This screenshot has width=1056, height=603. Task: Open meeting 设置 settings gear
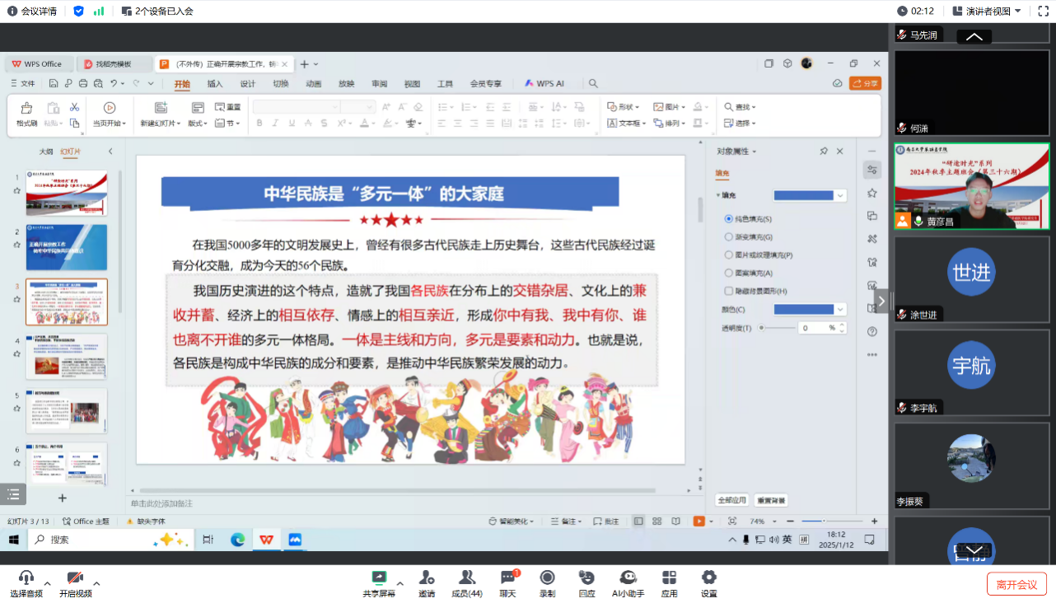point(708,577)
